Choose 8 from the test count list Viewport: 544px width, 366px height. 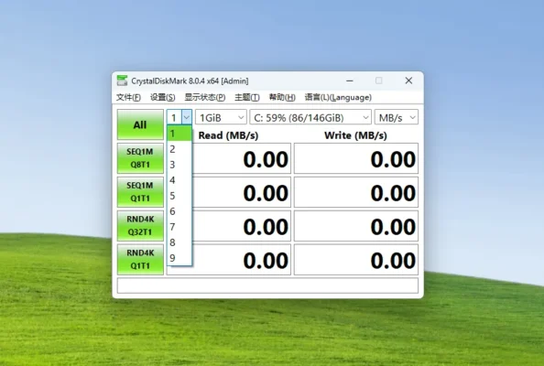click(179, 242)
